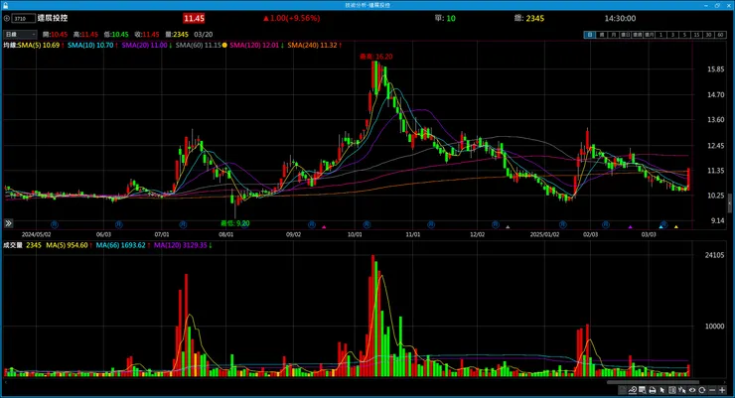Zoom out with the minus icon
Screen dimensions: 735x398
point(712,390)
